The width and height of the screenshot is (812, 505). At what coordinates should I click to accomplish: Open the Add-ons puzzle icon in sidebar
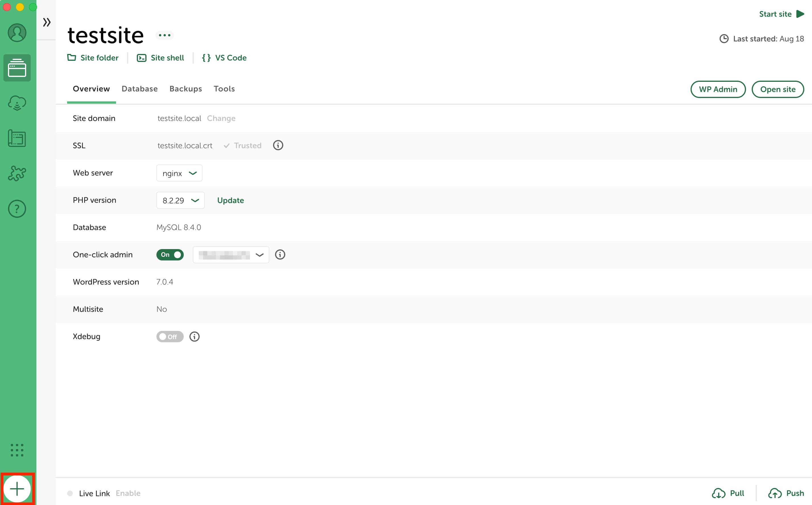17,173
